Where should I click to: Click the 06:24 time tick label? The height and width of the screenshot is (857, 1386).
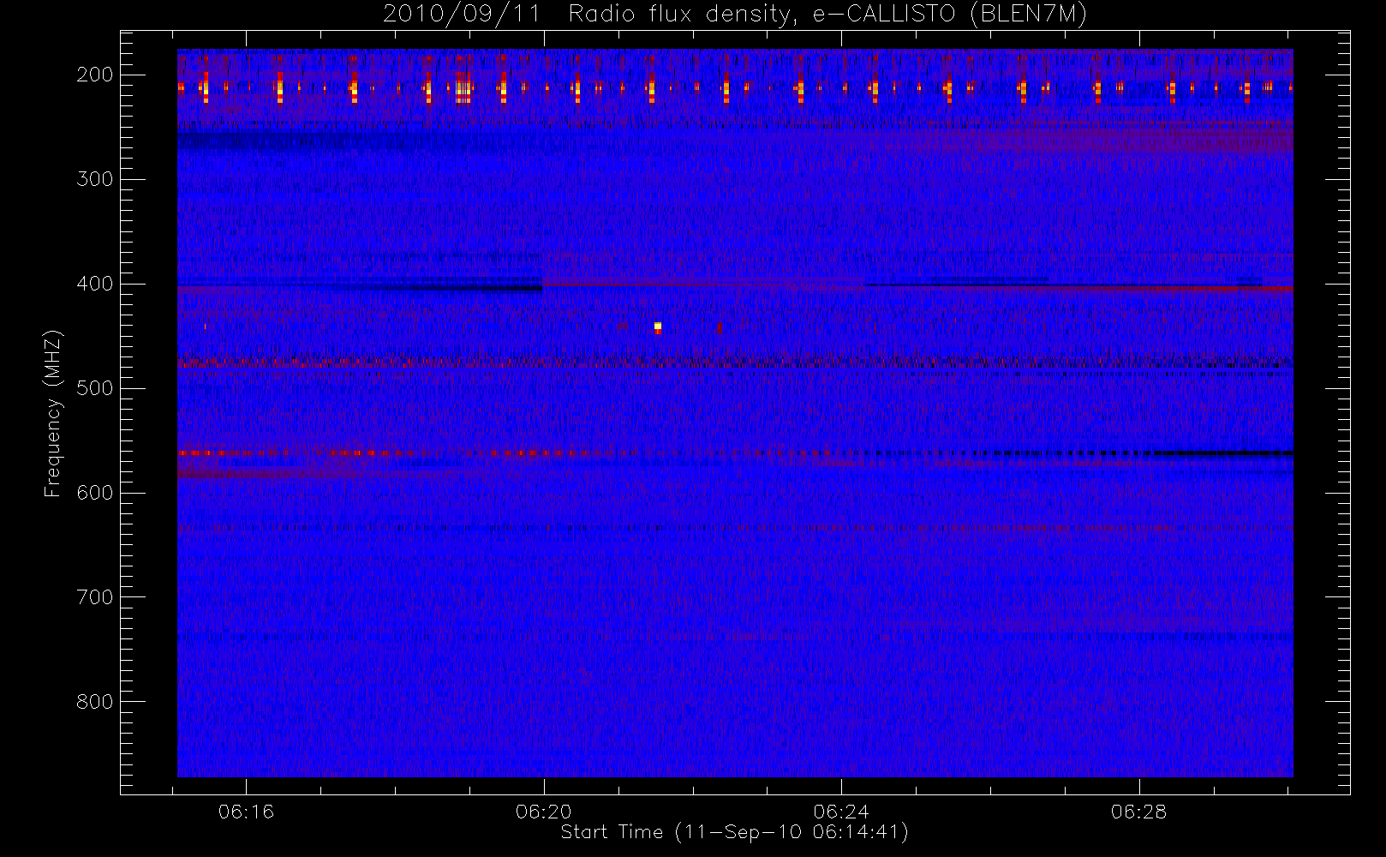click(841, 812)
